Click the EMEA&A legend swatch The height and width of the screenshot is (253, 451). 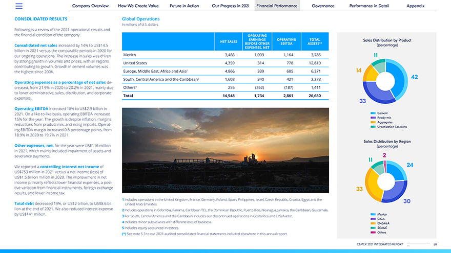tap(373, 223)
